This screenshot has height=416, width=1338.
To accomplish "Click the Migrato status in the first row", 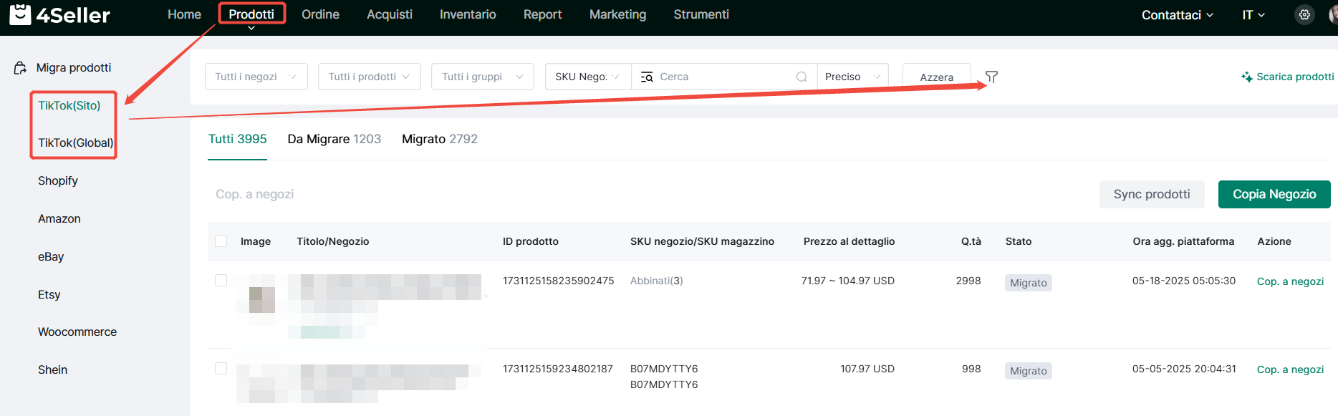I will 1029,283.
